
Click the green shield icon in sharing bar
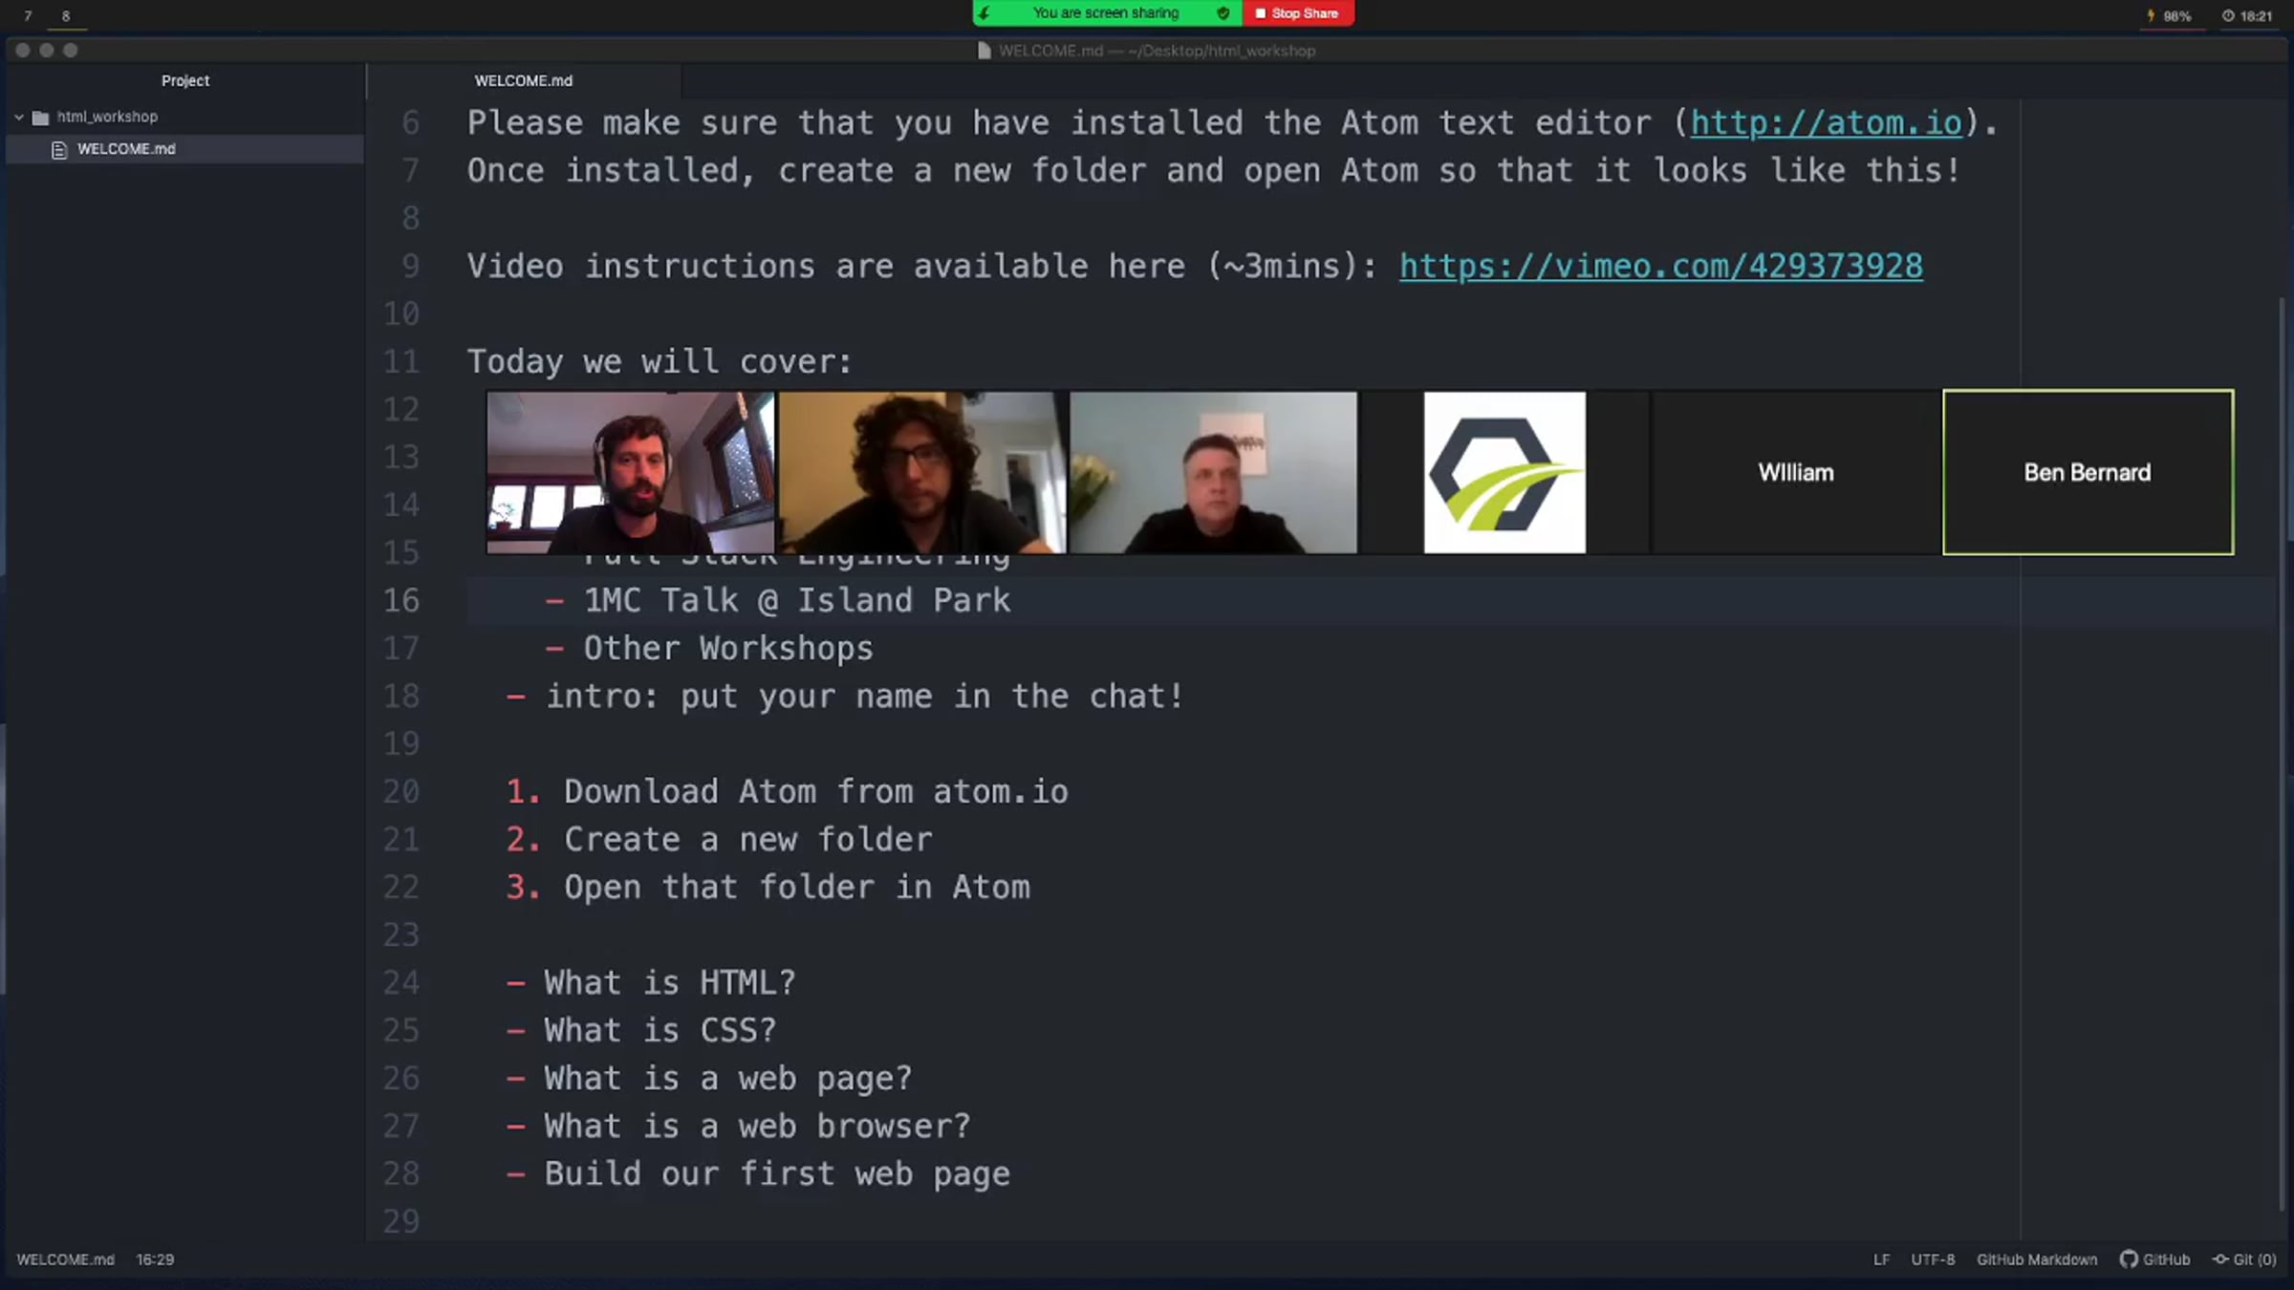pyautogui.click(x=1223, y=13)
